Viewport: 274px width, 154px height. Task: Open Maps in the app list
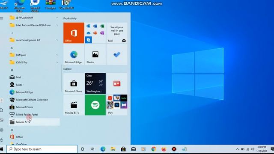tap(34, 85)
